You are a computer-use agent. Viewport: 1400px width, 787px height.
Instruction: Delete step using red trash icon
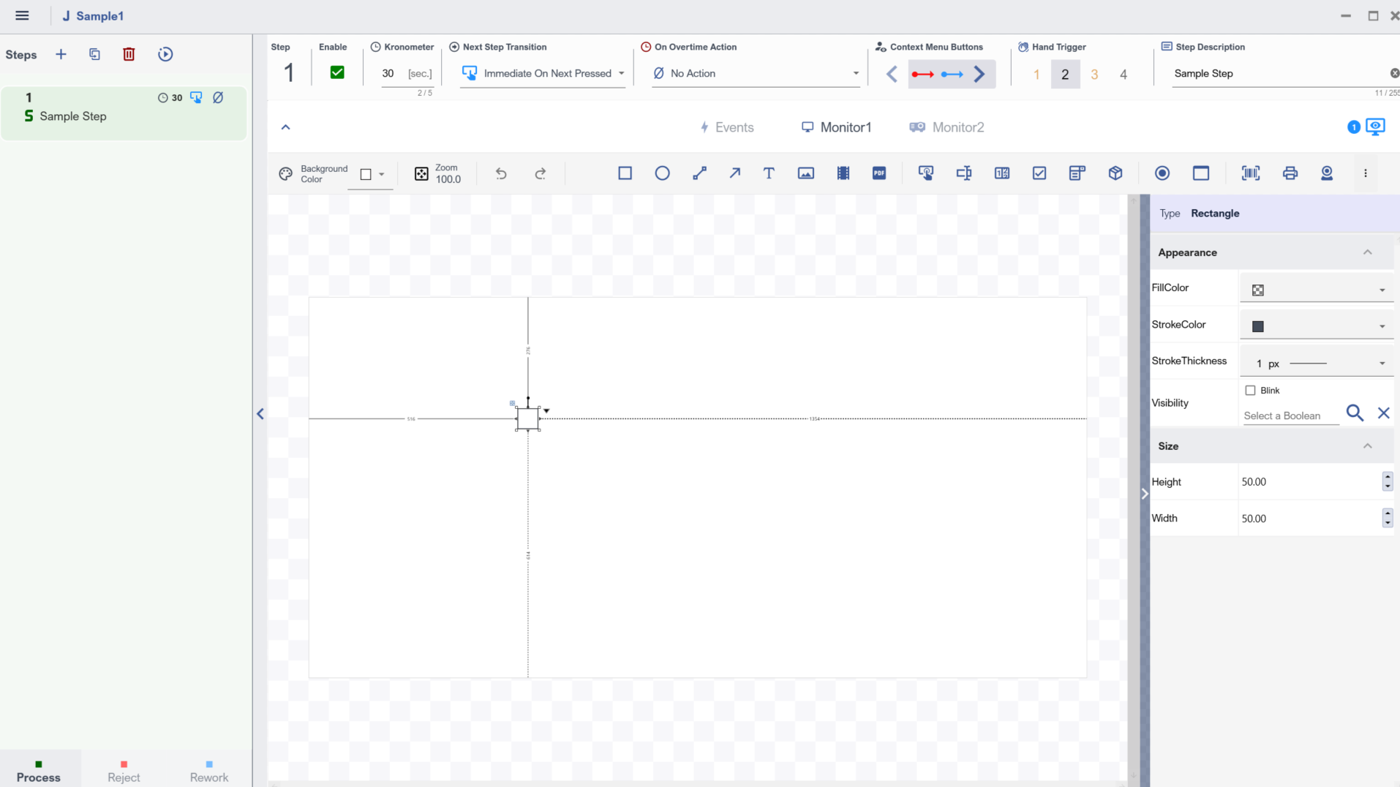click(x=129, y=54)
